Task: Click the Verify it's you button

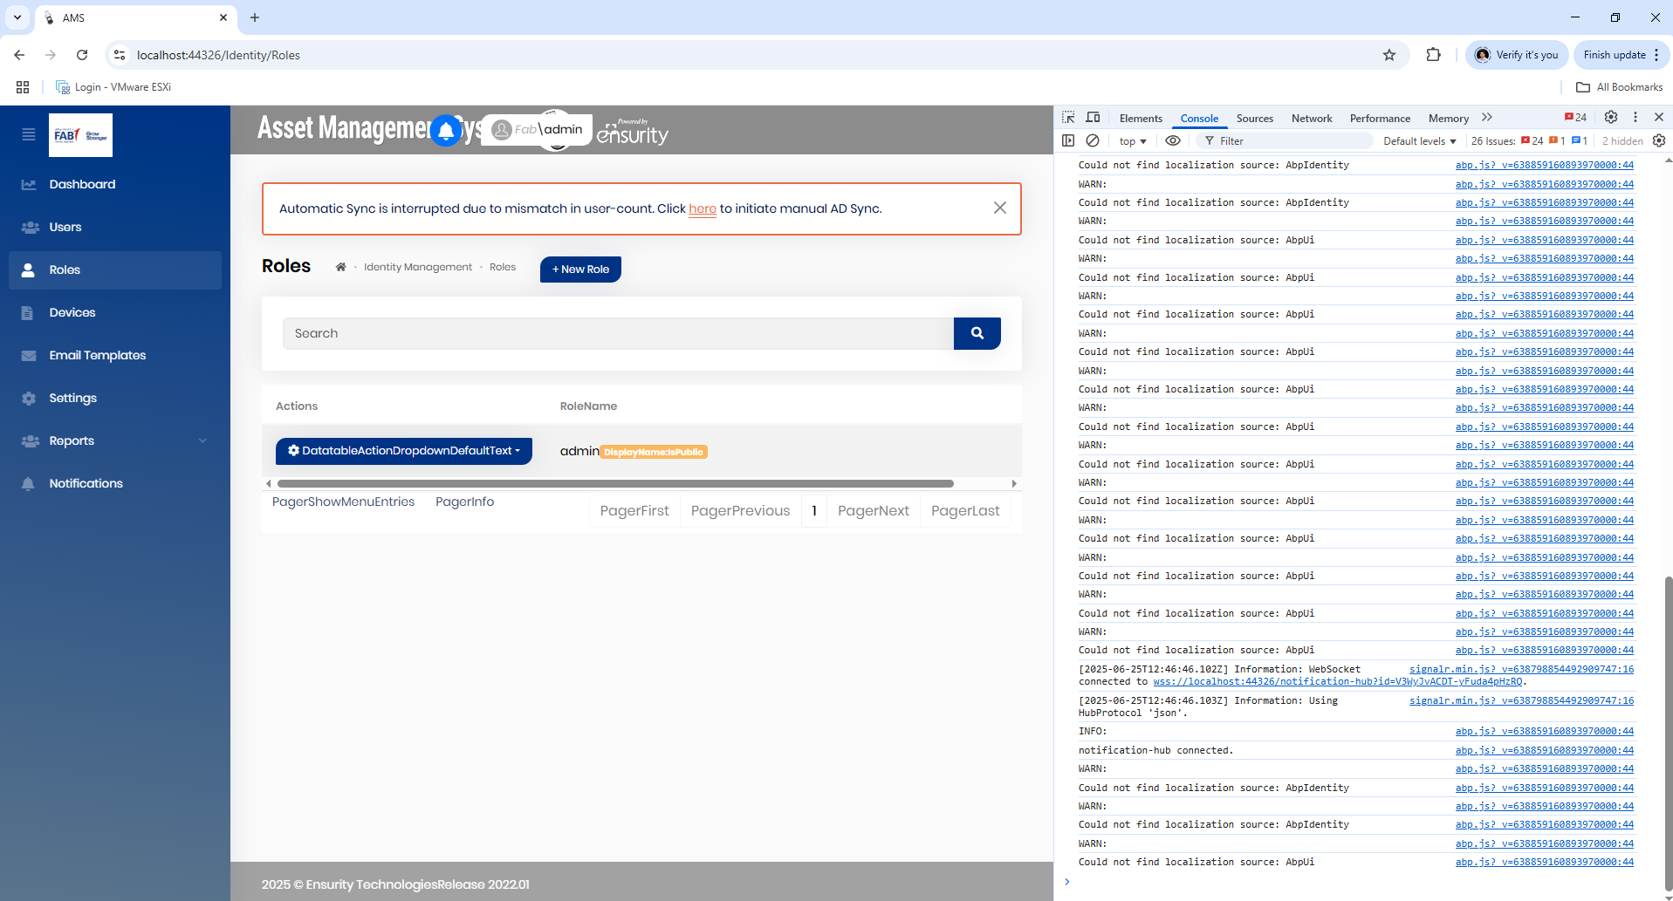Action: (1517, 55)
